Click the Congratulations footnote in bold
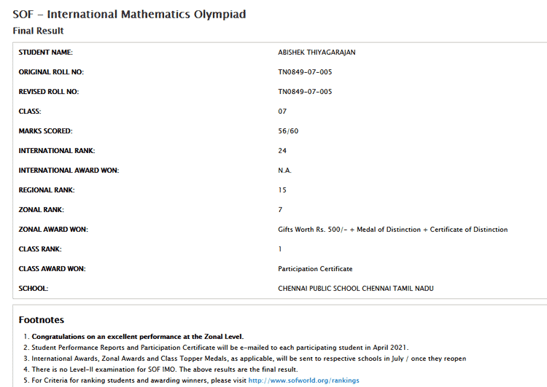Viewport: 547px width, 387px height. 137,337
